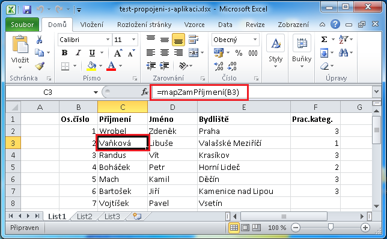Viewport: 387px width, 239px height.
Task: Align text left
Action: coord(151,52)
